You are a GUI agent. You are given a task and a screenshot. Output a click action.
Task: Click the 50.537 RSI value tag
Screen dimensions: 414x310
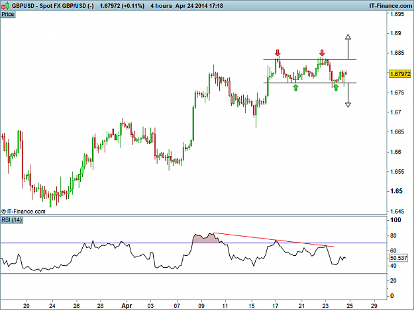coord(399,258)
